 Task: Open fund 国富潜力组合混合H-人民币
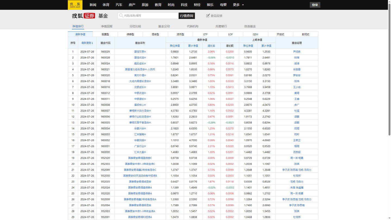tap(140, 70)
